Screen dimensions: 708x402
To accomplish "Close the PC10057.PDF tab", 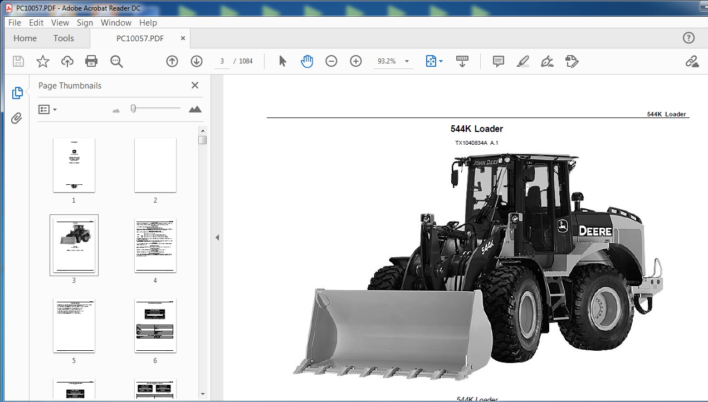I will pyautogui.click(x=183, y=38).
